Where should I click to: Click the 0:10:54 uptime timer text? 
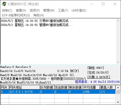63,71
